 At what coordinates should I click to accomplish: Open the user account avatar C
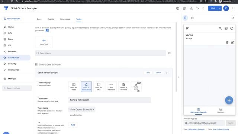226,8
